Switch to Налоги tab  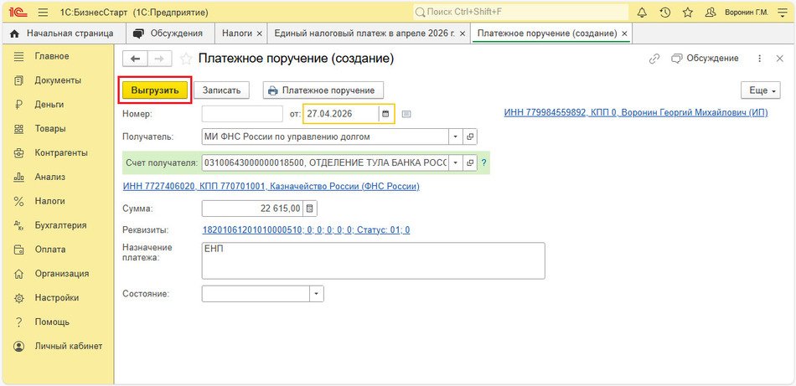point(236,33)
